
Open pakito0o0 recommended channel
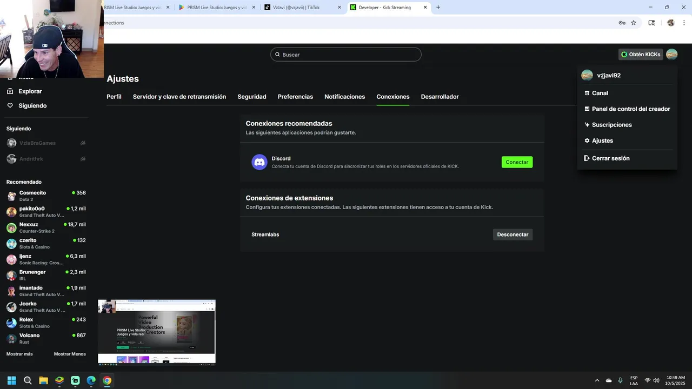46,212
